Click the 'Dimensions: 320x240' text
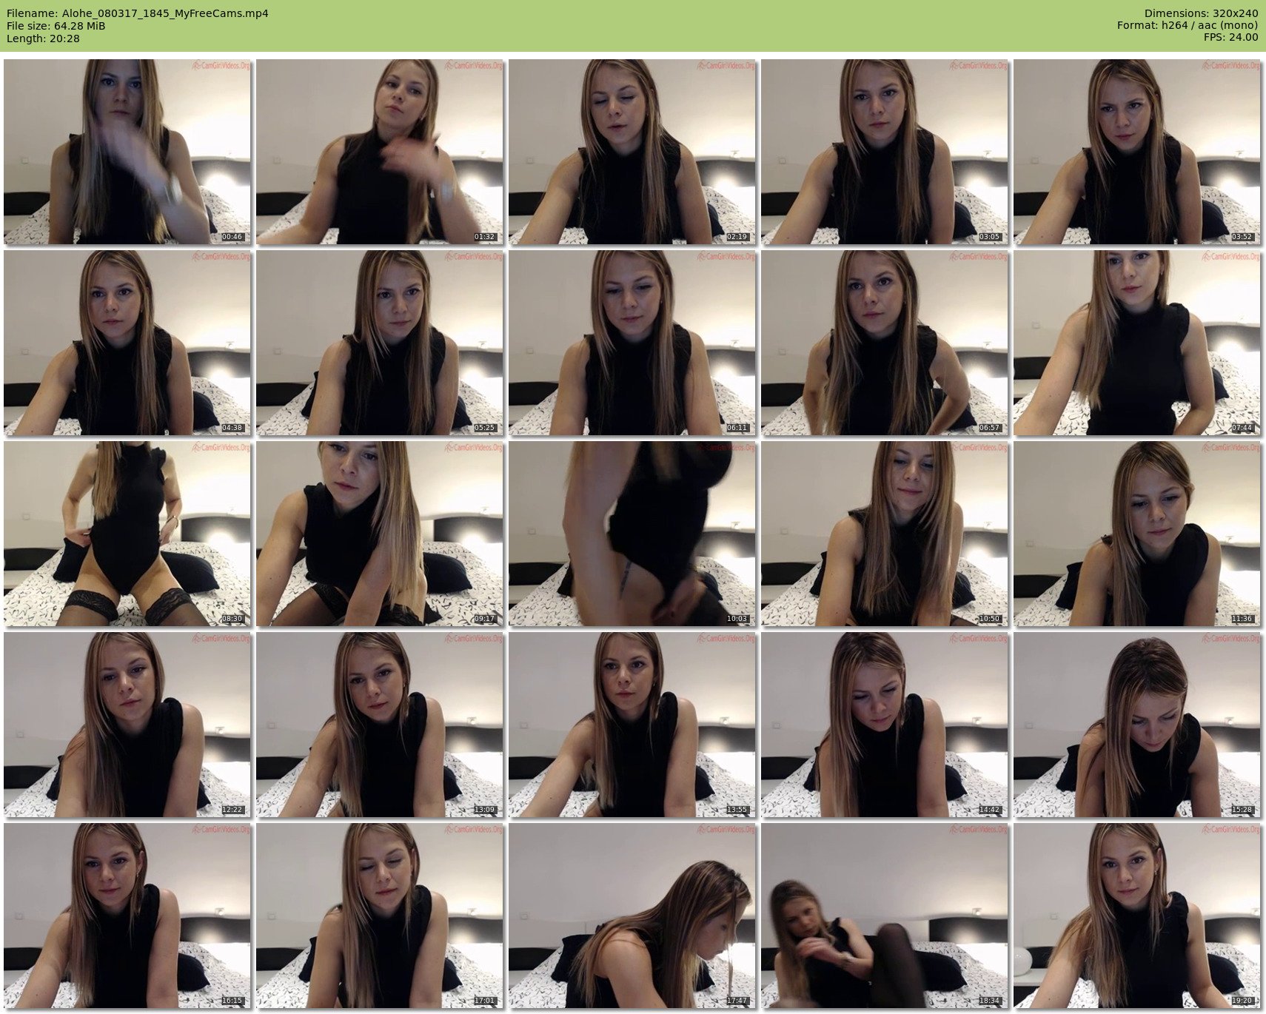1266x1014 pixels. (x=1201, y=13)
